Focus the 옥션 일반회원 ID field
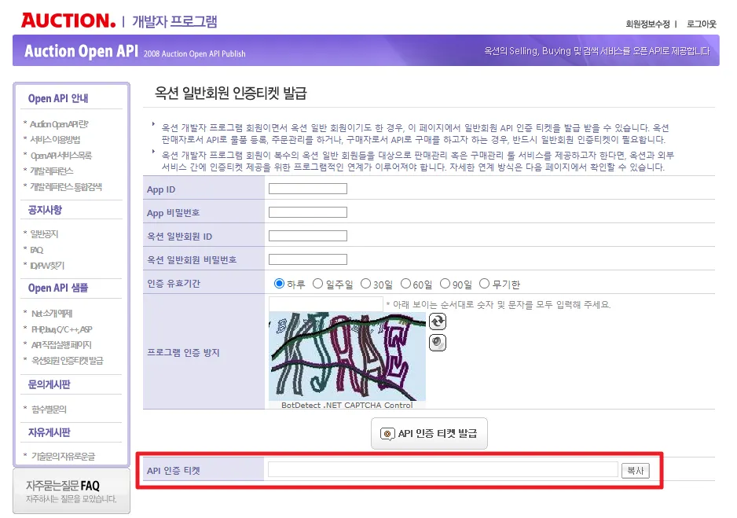Image resolution: width=737 pixels, height=518 pixels. [308, 236]
